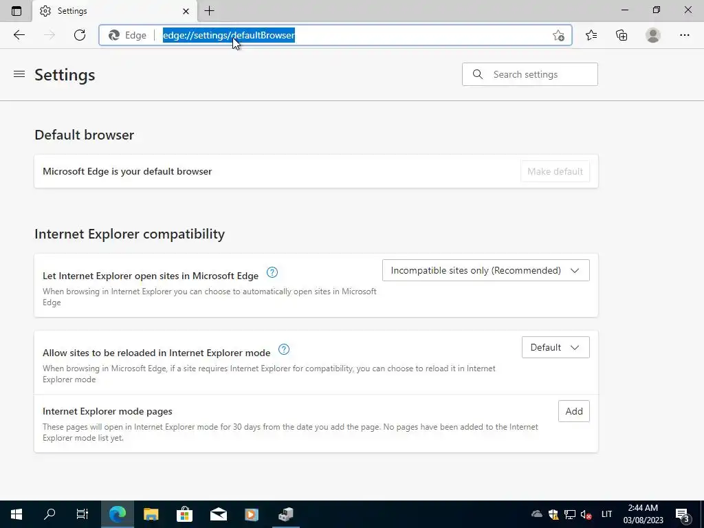Focus the Search settings field

530,74
